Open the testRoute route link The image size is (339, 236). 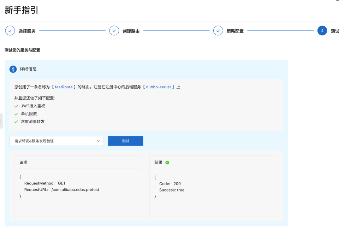64,87
